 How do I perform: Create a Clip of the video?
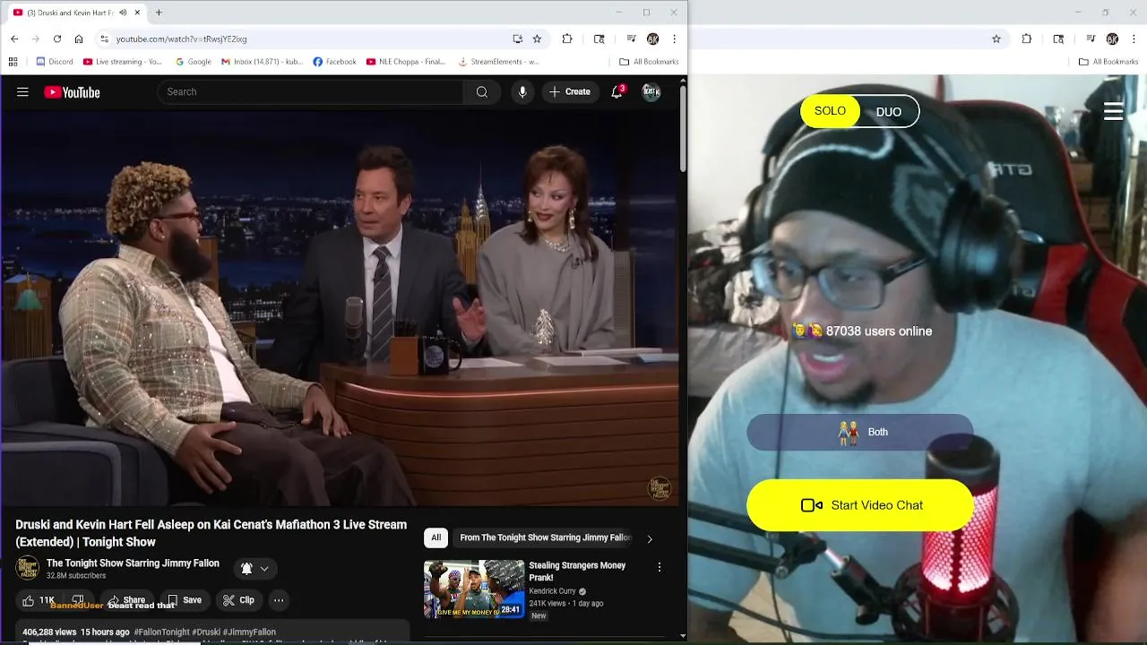pyautogui.click(x=238, y=600)
